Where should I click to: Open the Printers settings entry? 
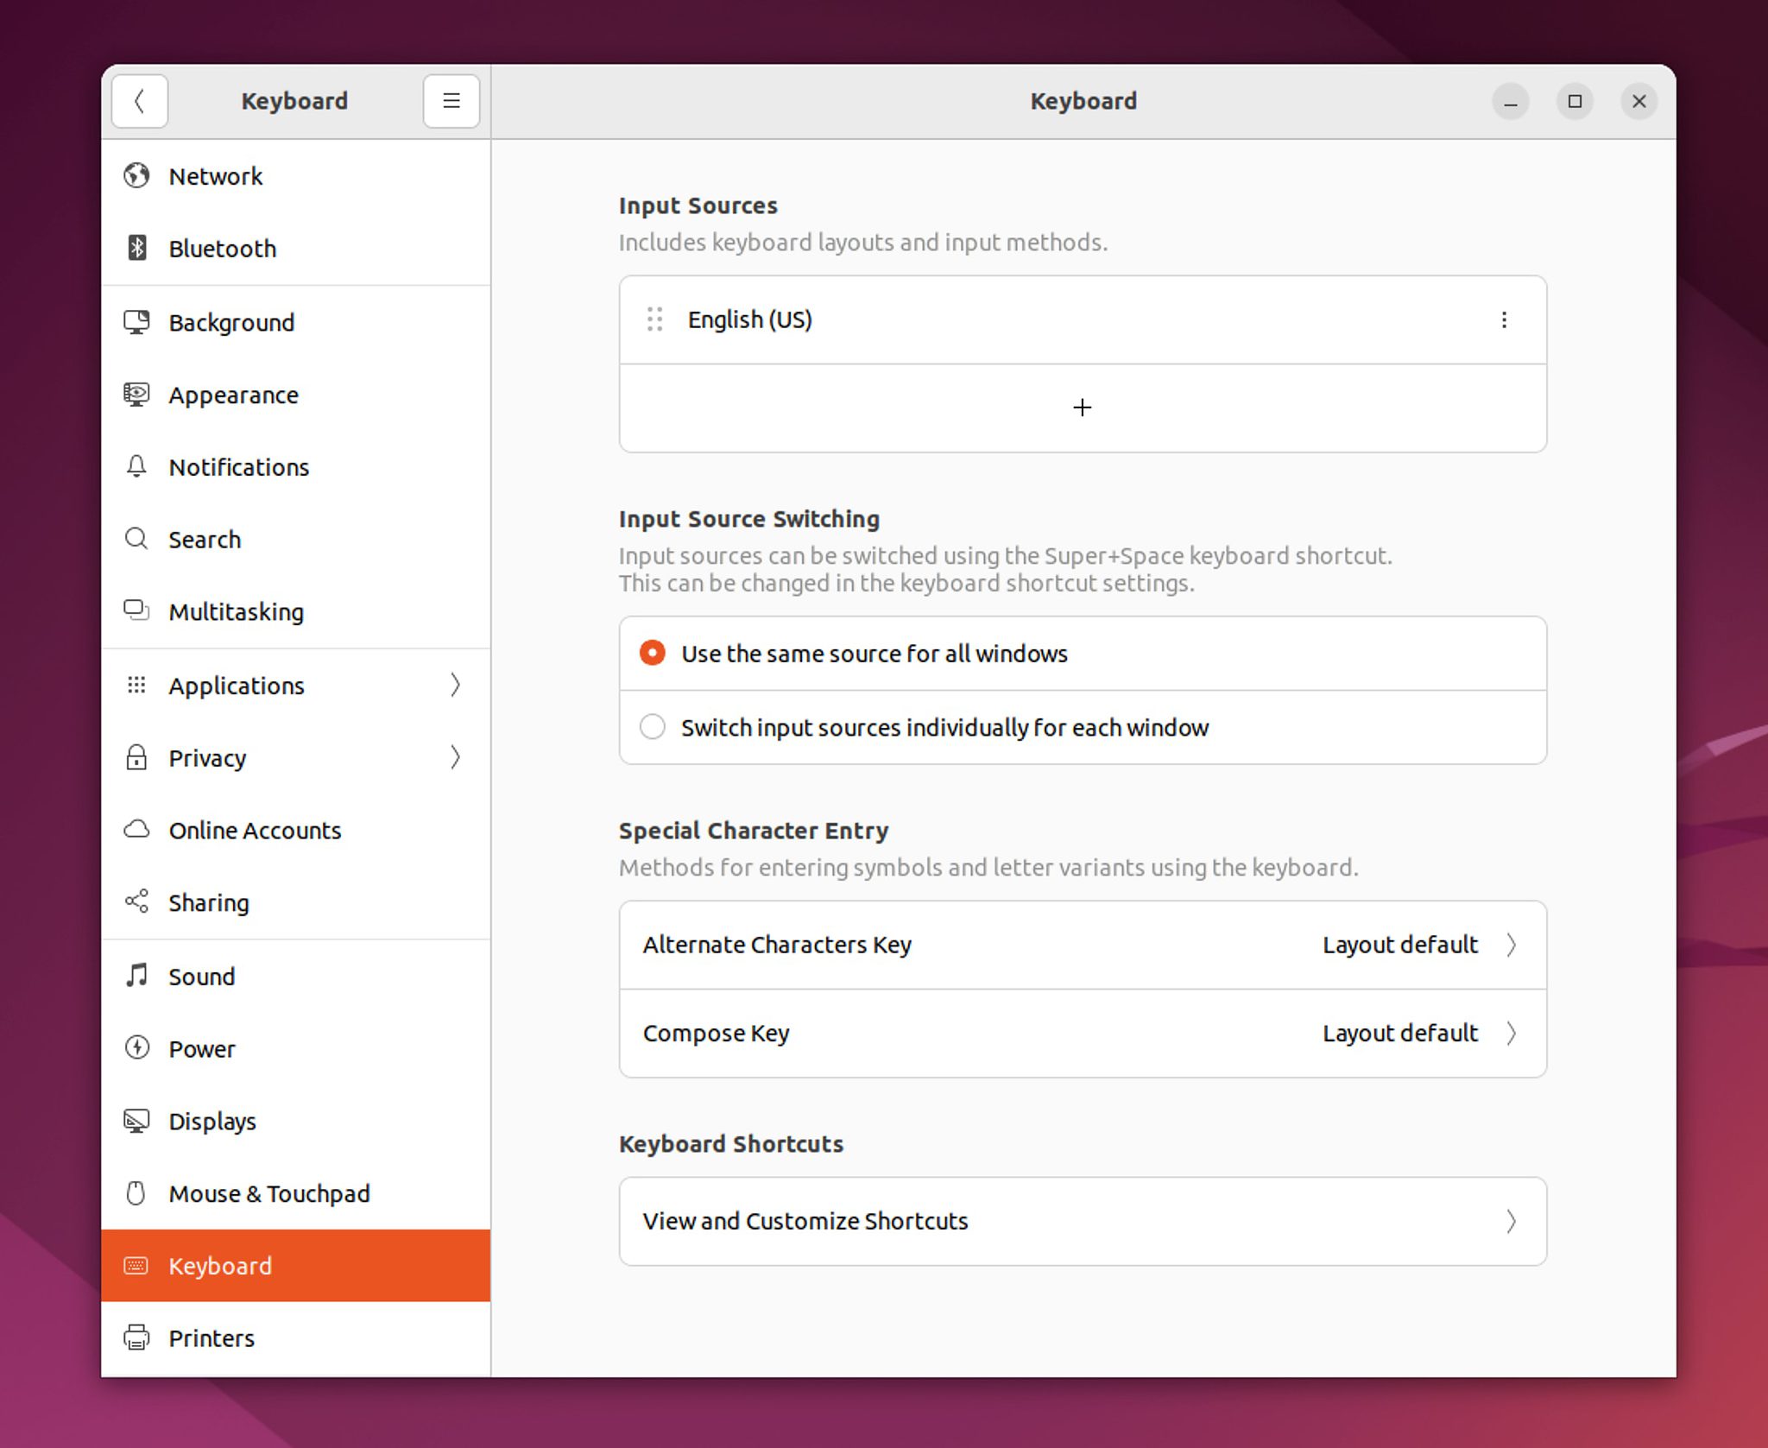[x=212, y=1338]
